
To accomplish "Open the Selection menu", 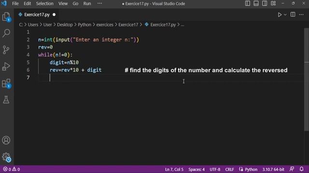I will [44, 3].
